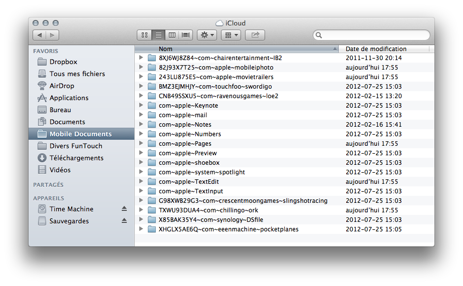The image size is (463, 286).
Task: Select the com~apple~Notes folder icon
Action: [x=152, y=125]
